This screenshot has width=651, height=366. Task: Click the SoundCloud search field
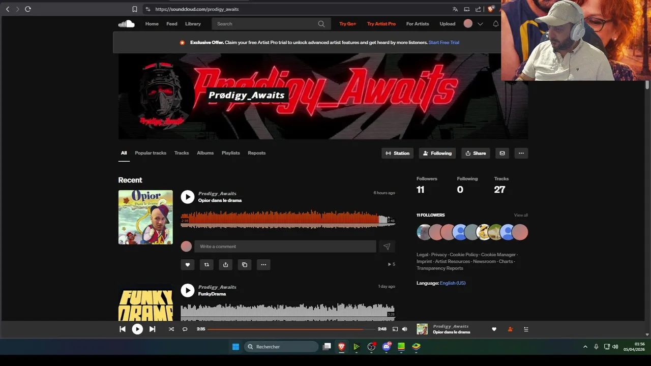coord(271,24)
